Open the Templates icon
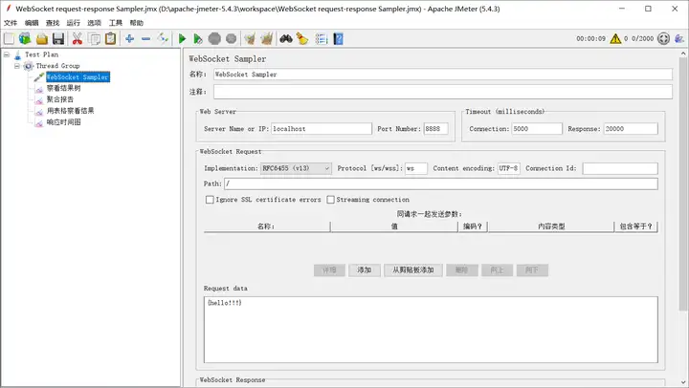The height and width of the screenshot is (388, 689). click(x=25, y=39)
